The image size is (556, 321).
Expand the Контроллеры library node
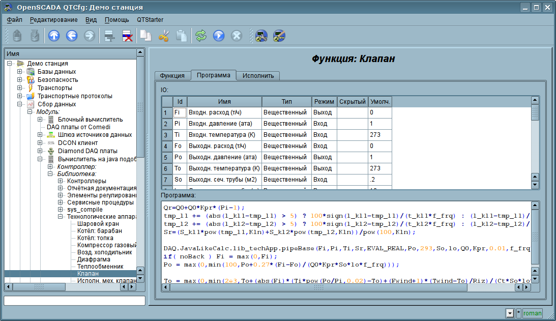click(61, 181)
